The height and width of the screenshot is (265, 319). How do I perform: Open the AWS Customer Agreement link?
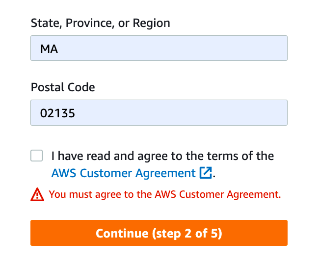pyautogui.click(x=123, y=173)
